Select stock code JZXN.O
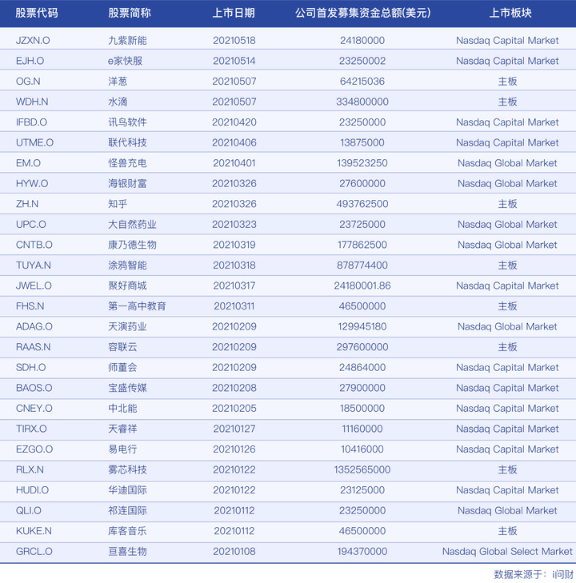This screenshot has width=576, height=583. pyautogui.click(x=33, y=41)
